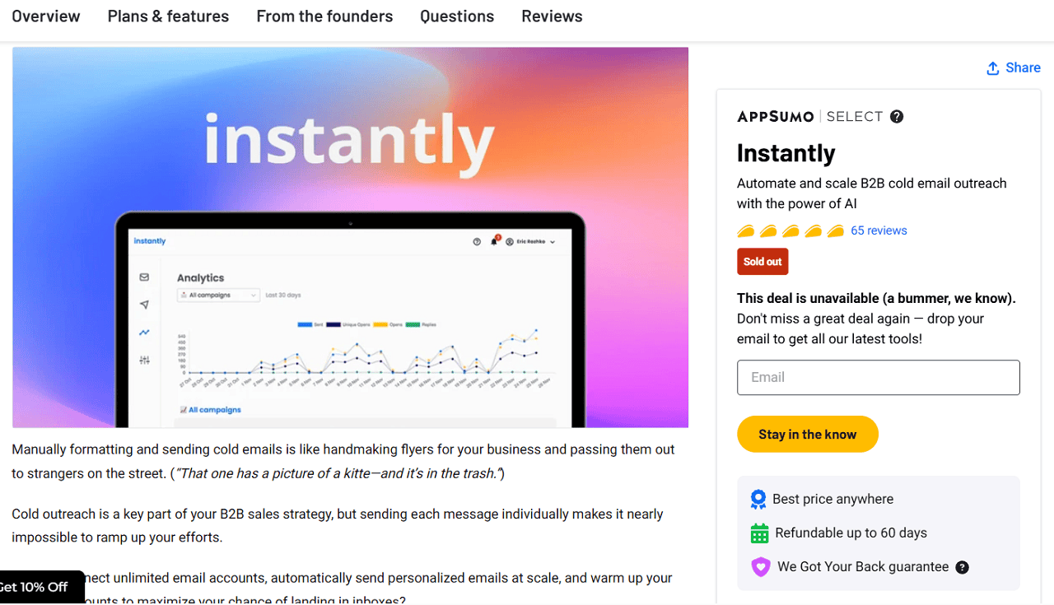Select the inbox envelope icon in Instantly's sidebar
1054x605 pixels.
point(143,277)
